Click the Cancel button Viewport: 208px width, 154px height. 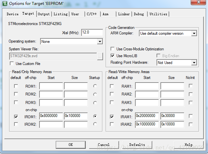click(x=104, y=145)
